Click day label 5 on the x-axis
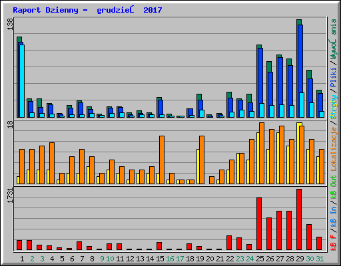Viewport: 341px width, 266px height. point(62,259)
